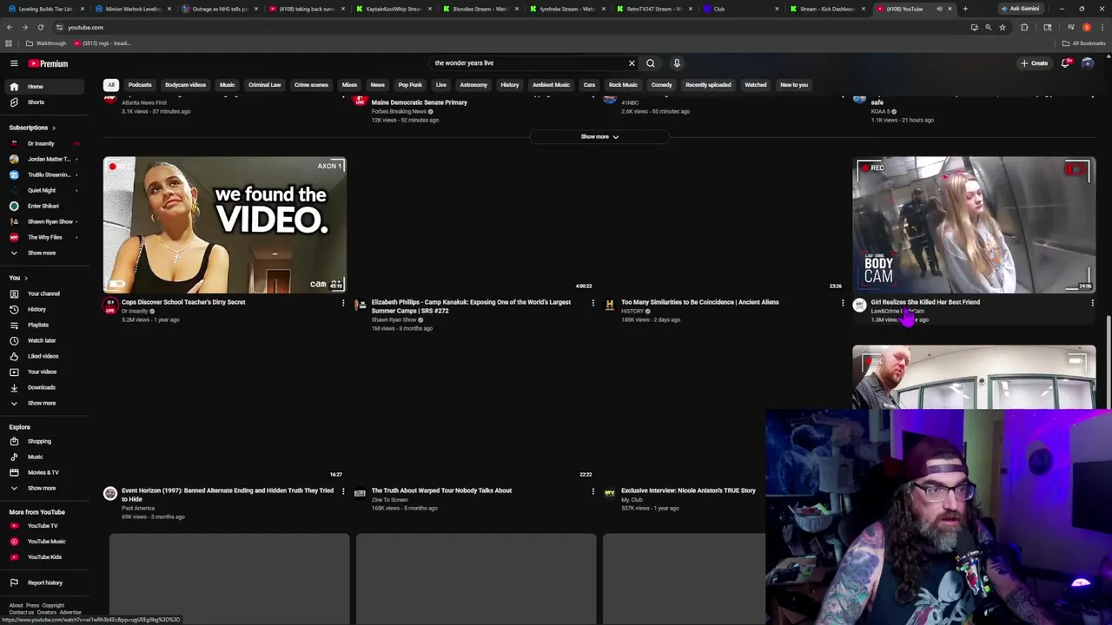Switch to the KaptainKoolWhip Stream browser tab
This screenshot has width=1112, height=625.
[x=393, y=9]
